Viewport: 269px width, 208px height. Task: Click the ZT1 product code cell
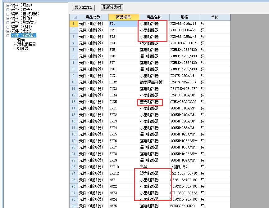pos(124,24)
